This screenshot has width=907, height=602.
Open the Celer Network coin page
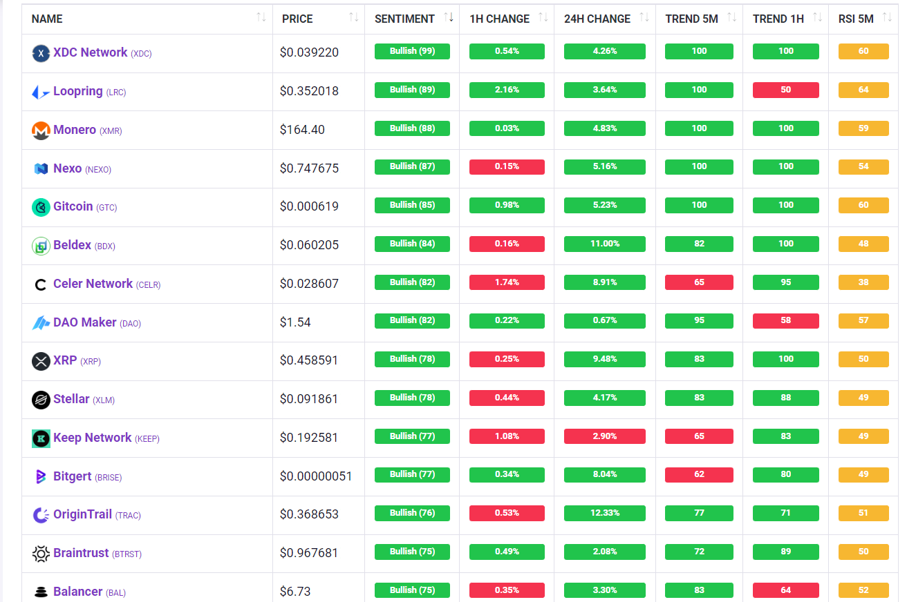pos(93,284)
